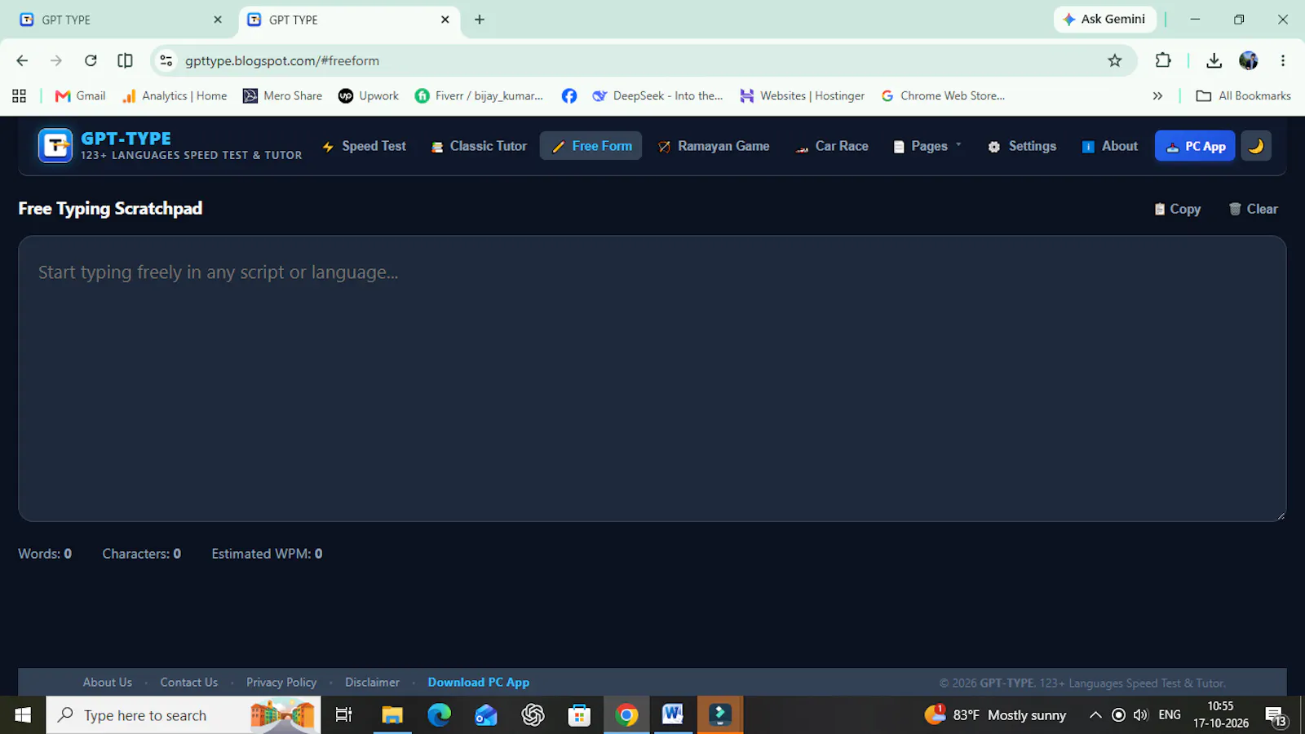Viewport: 1305px width, 734px height.
Task: Expand the Pages dropdown menu
Action: click(x=928, y=146)
